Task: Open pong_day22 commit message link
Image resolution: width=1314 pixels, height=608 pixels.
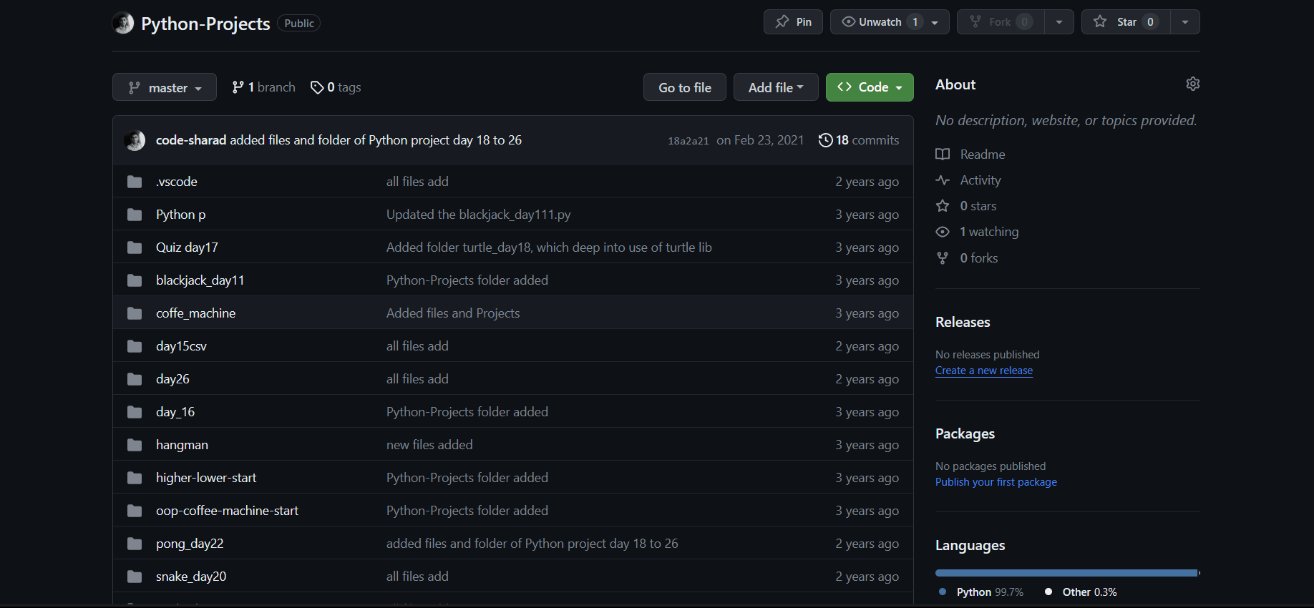Action: (x=532, y=544)
